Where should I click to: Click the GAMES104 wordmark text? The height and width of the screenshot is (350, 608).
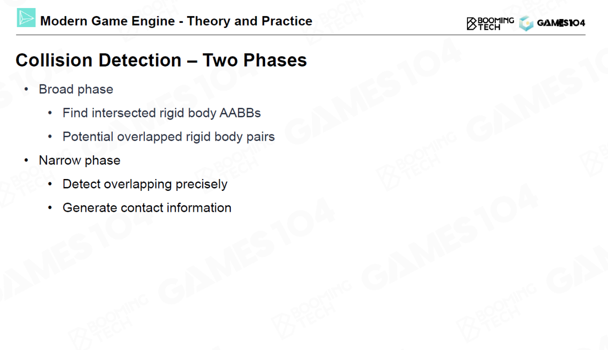coord(561,23)
